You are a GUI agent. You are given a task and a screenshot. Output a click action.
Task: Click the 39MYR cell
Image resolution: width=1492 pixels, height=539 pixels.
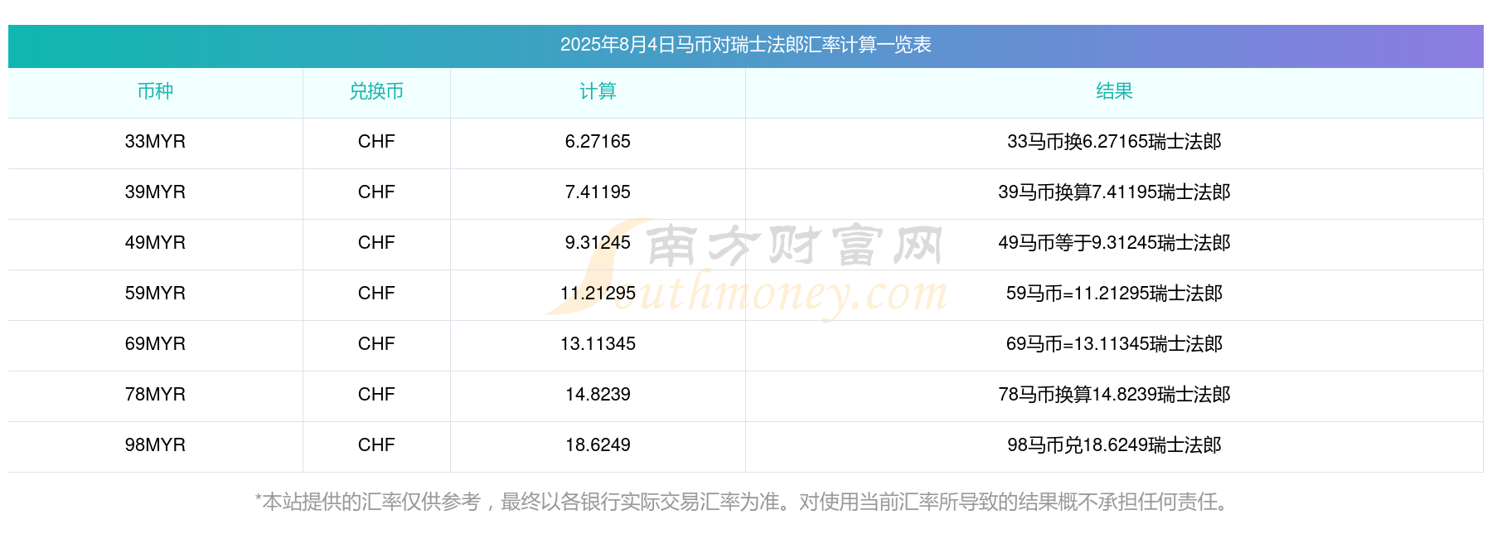(155, 192)
